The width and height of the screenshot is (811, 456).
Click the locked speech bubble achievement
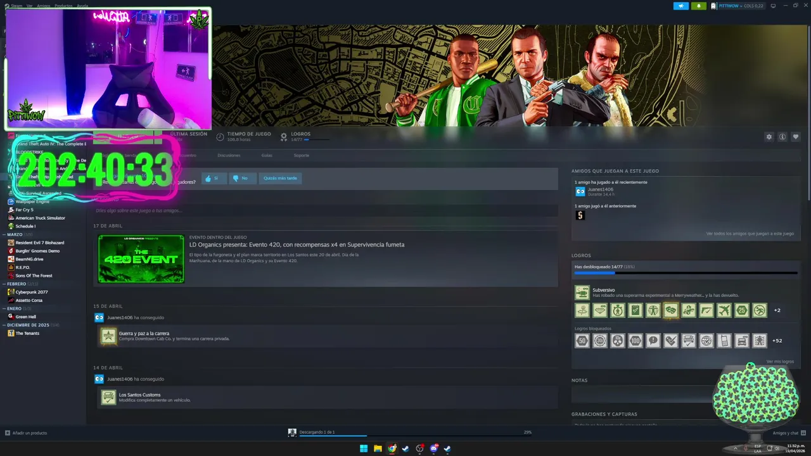(653, 341)
